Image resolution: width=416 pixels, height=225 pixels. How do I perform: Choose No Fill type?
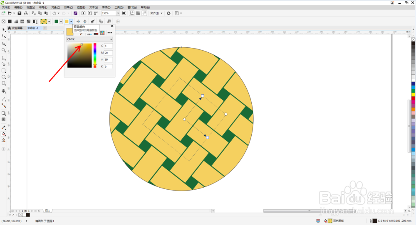click(x=3, y=22)
